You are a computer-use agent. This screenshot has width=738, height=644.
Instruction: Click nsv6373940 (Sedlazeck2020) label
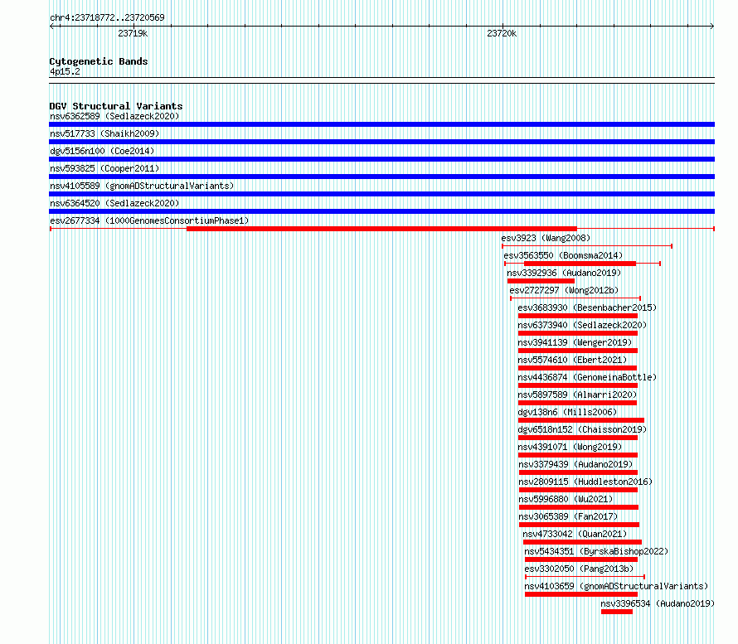582,325
